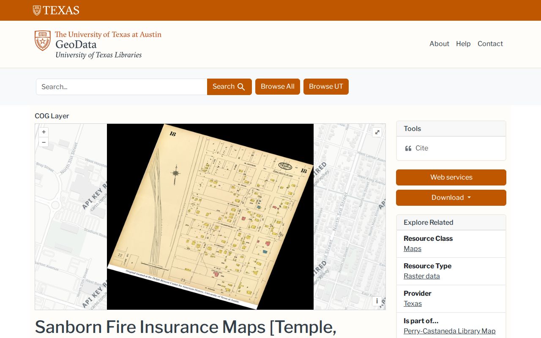
Task: Expand the map to fullscreen
Action: coord(377,132)
